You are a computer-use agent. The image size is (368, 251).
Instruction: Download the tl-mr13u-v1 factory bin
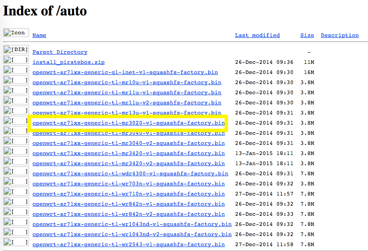pyautogui.click(x=127, y=112)
